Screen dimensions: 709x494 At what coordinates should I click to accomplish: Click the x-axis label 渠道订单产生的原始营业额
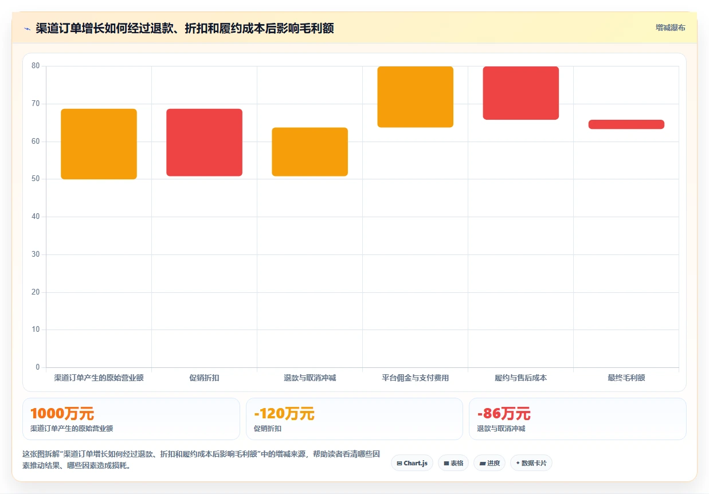(99, 378)
